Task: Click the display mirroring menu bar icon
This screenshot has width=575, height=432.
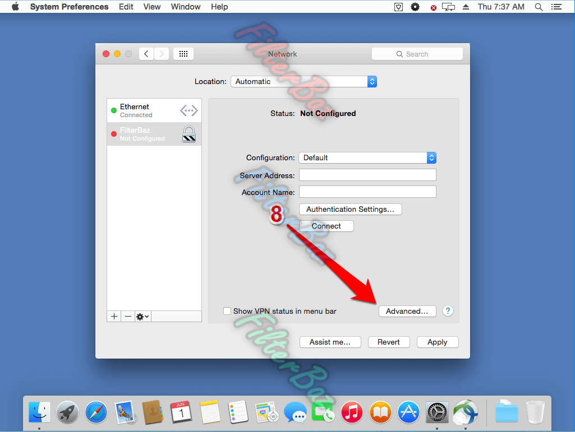Action: [448, 7]
